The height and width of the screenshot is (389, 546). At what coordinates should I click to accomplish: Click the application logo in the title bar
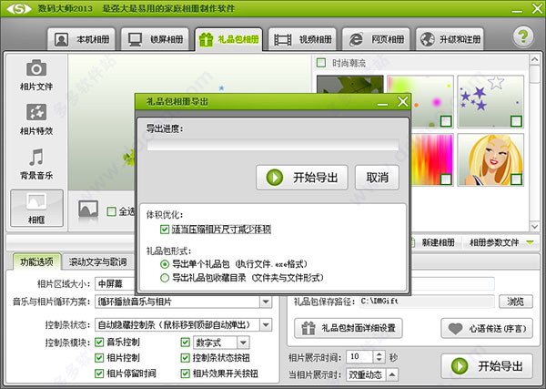[x=19, y=8]
